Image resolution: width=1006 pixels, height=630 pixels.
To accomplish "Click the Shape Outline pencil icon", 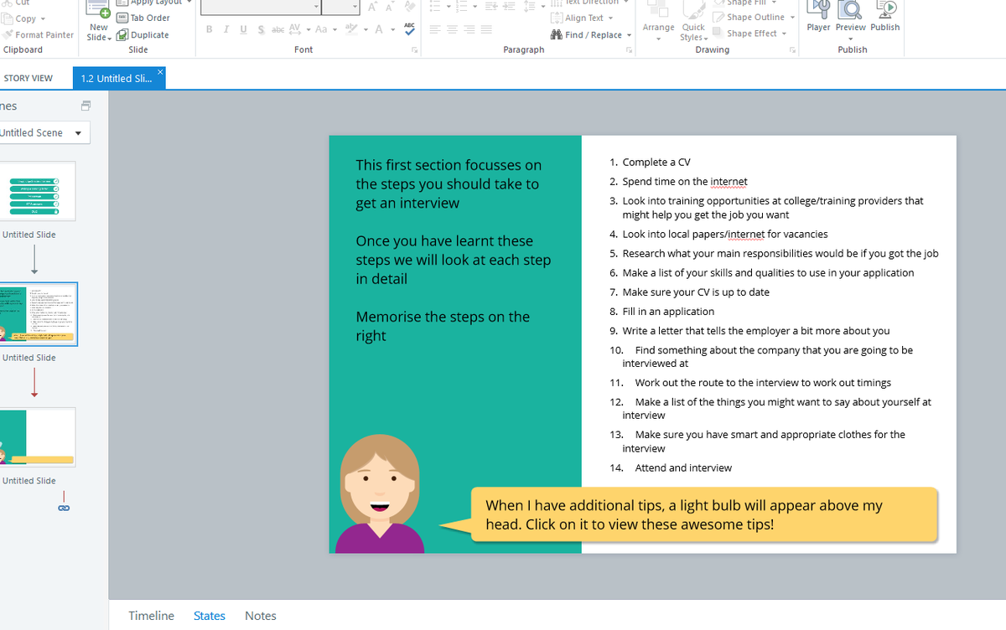I will click(x=718, y=17).
